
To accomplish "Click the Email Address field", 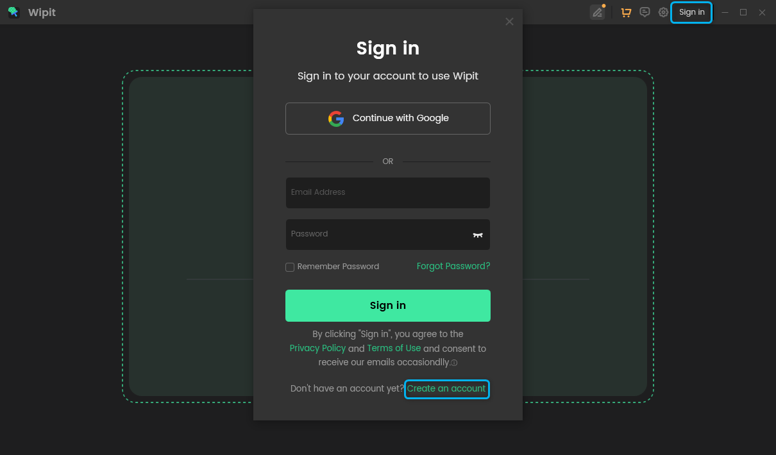I will [x=388, y=193].
